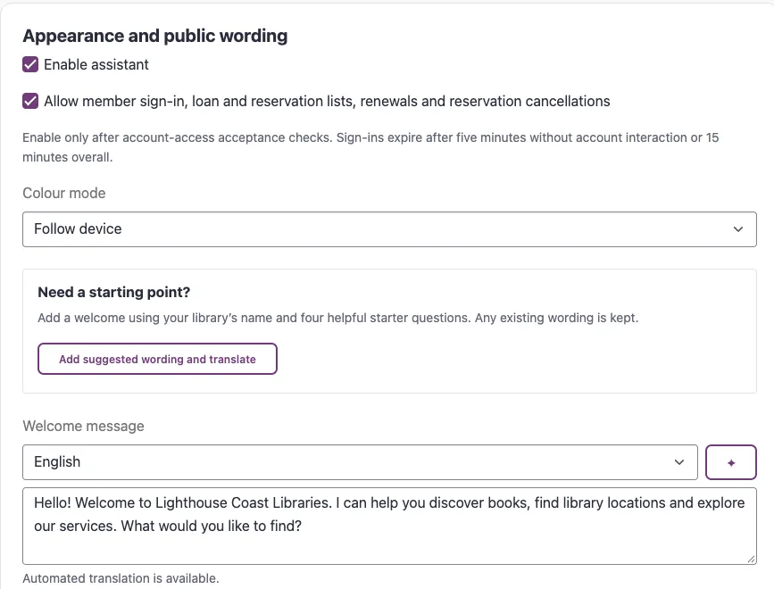Toggle the Allow member sign-in checkbox
This screenshot has height=589, width=774.
tap(30, 101)
